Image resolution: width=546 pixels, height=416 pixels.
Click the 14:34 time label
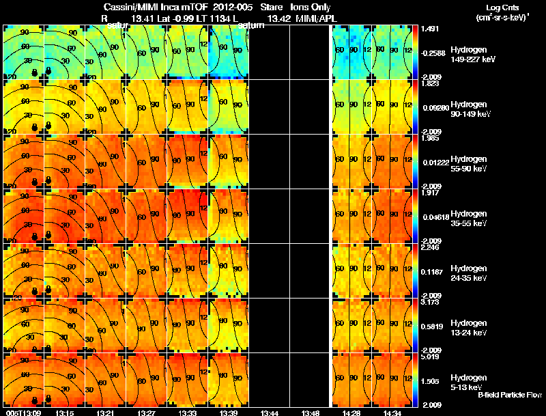[x=392, y=413]
